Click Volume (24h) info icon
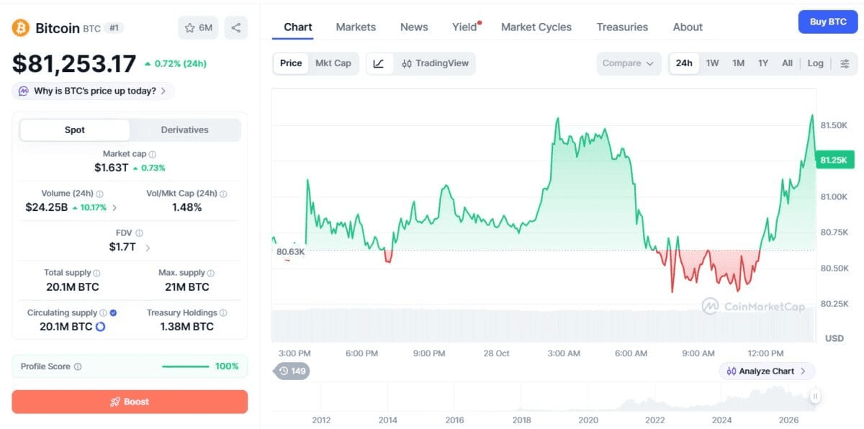Image resolution: width=864 pixels, height=429 pixels. tap(99, 194)
